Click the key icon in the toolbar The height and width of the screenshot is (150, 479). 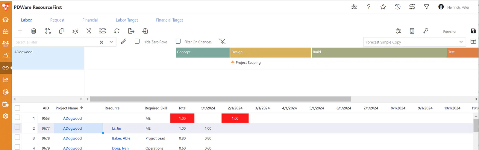click(x=426, y=31)
